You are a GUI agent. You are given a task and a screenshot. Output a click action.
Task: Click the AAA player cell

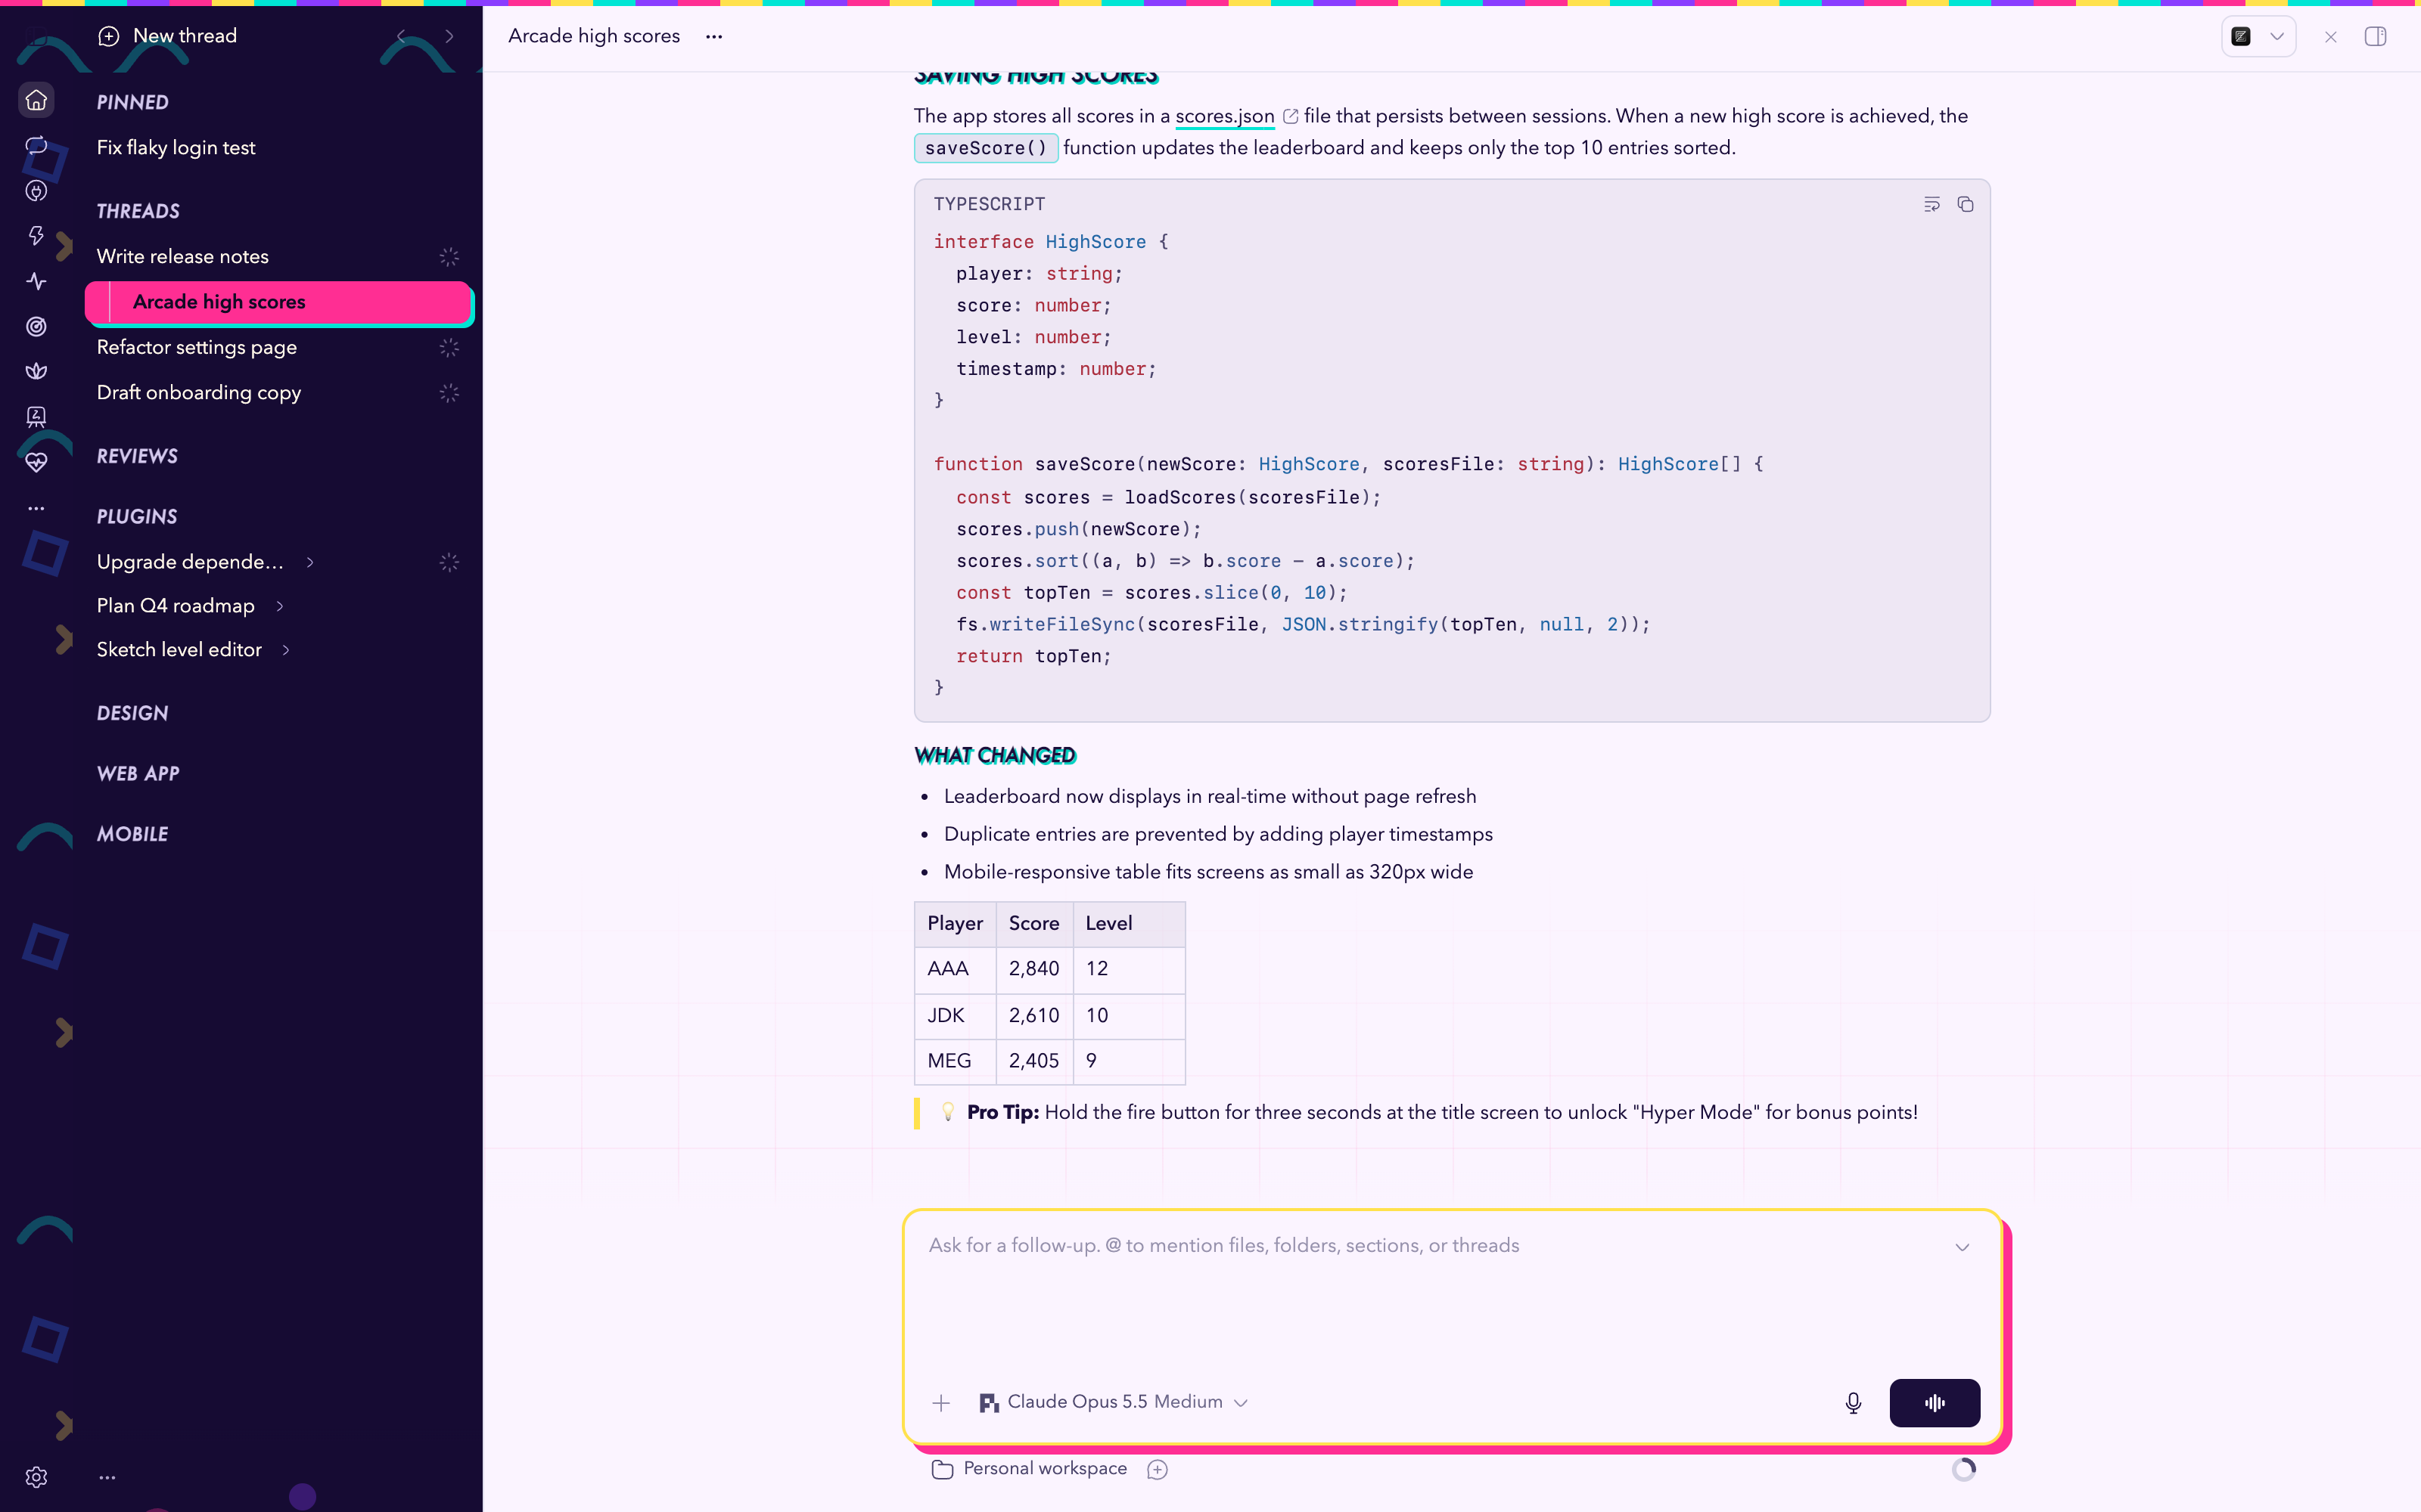(x=954, y=969)
